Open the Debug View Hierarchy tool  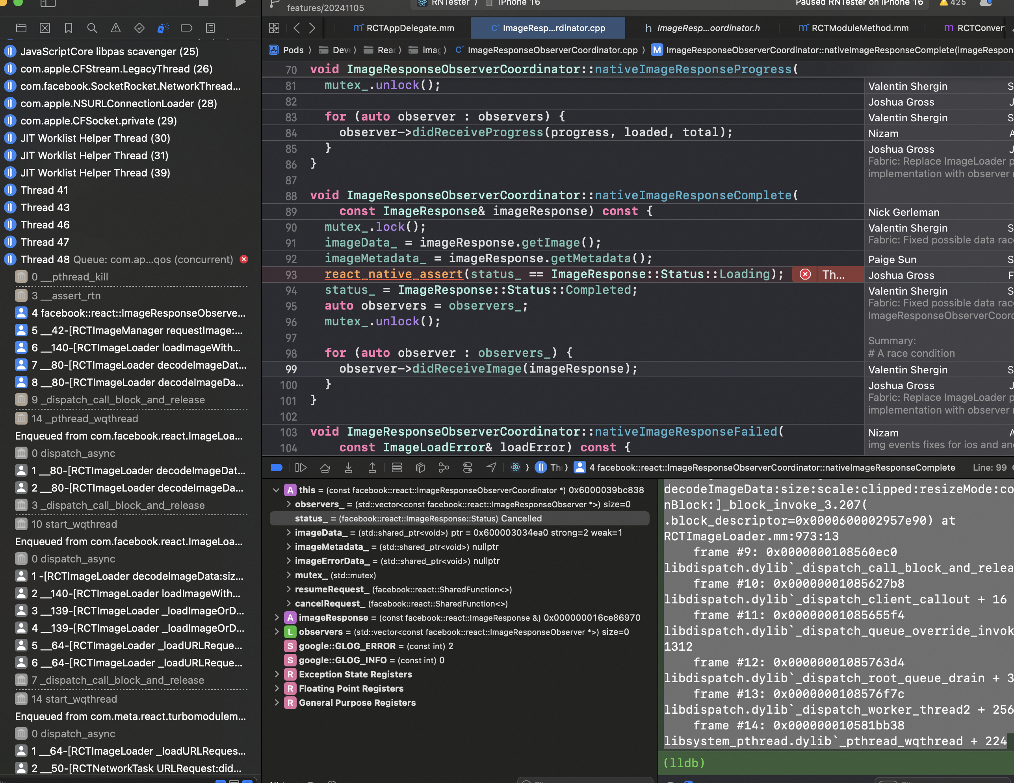(x=420, y=468)
